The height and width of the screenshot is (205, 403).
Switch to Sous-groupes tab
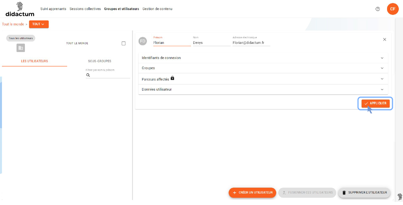100,61
